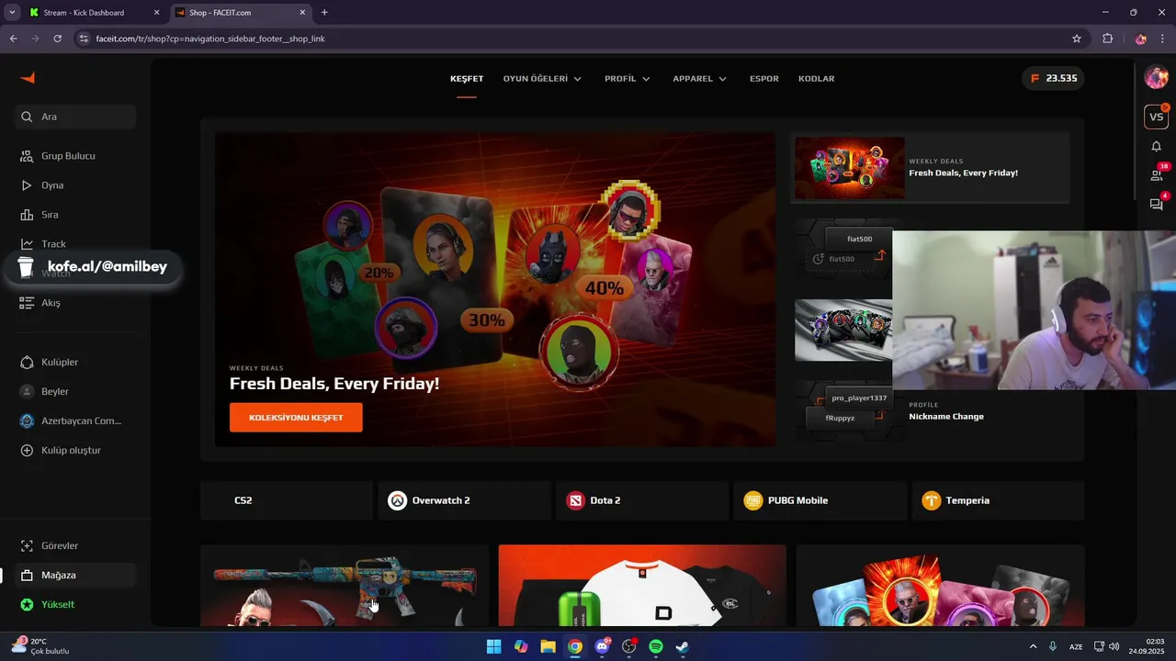
Task: Click the Fresh Deals, Every Friday! side card
Action: [932, 168]
